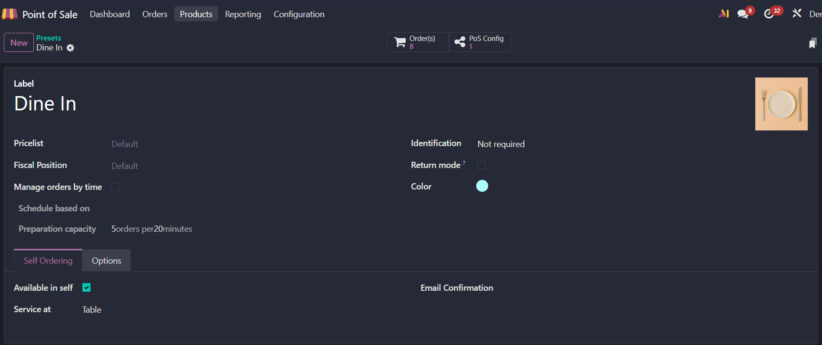The image size is (822, 345).
Task: Open the activities clock icon with 32 badge
Action: (x=769, y=14)
